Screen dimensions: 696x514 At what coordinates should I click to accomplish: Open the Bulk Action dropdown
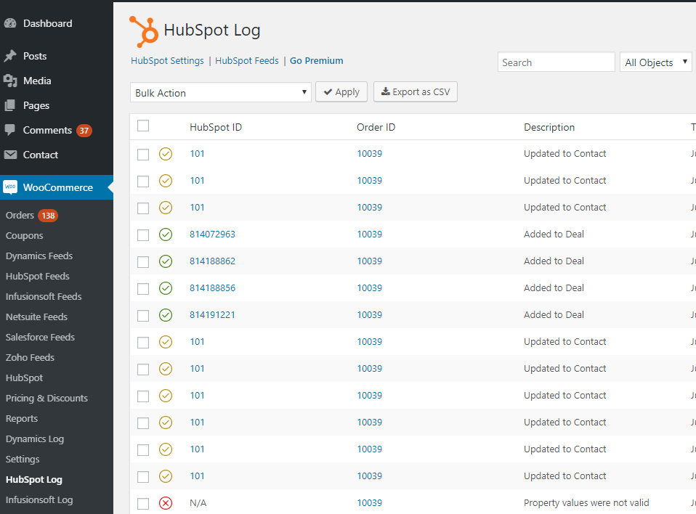tap(221, 92)
